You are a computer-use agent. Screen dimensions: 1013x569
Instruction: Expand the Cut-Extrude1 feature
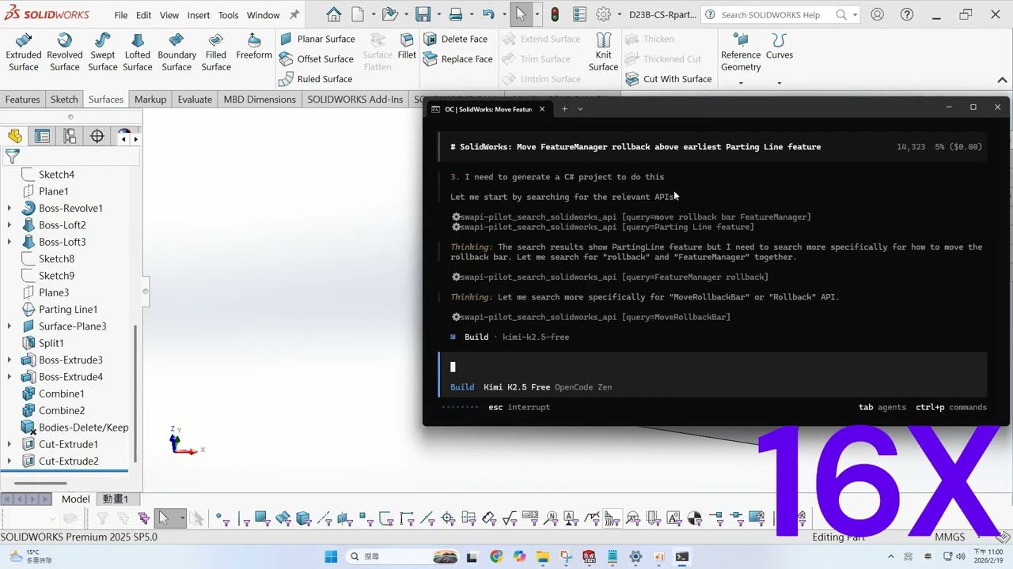tap(9, 444)
